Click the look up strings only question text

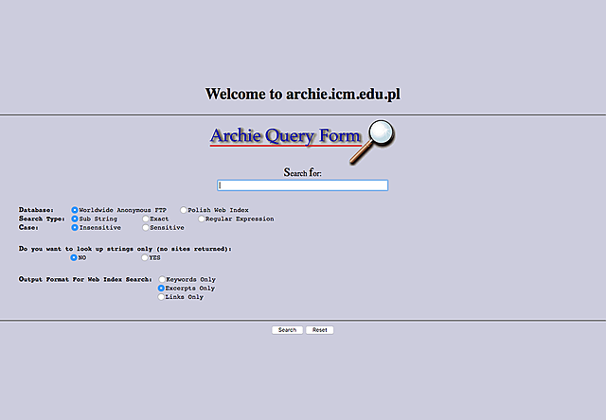tap(125, 249)
